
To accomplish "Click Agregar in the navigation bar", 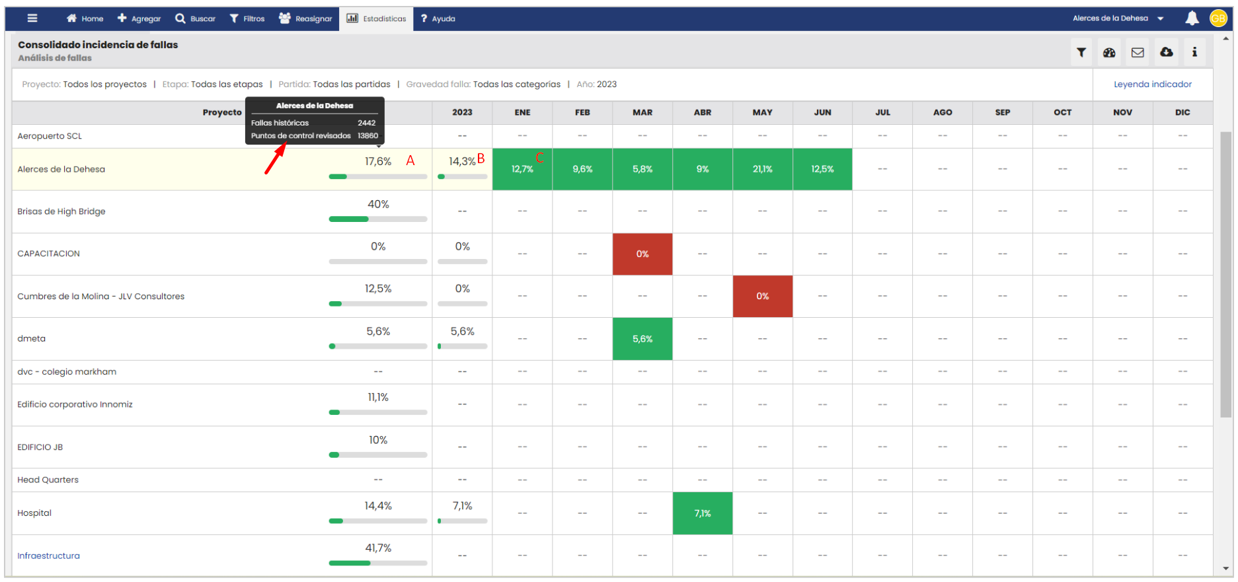I will (x=139, y=18).
